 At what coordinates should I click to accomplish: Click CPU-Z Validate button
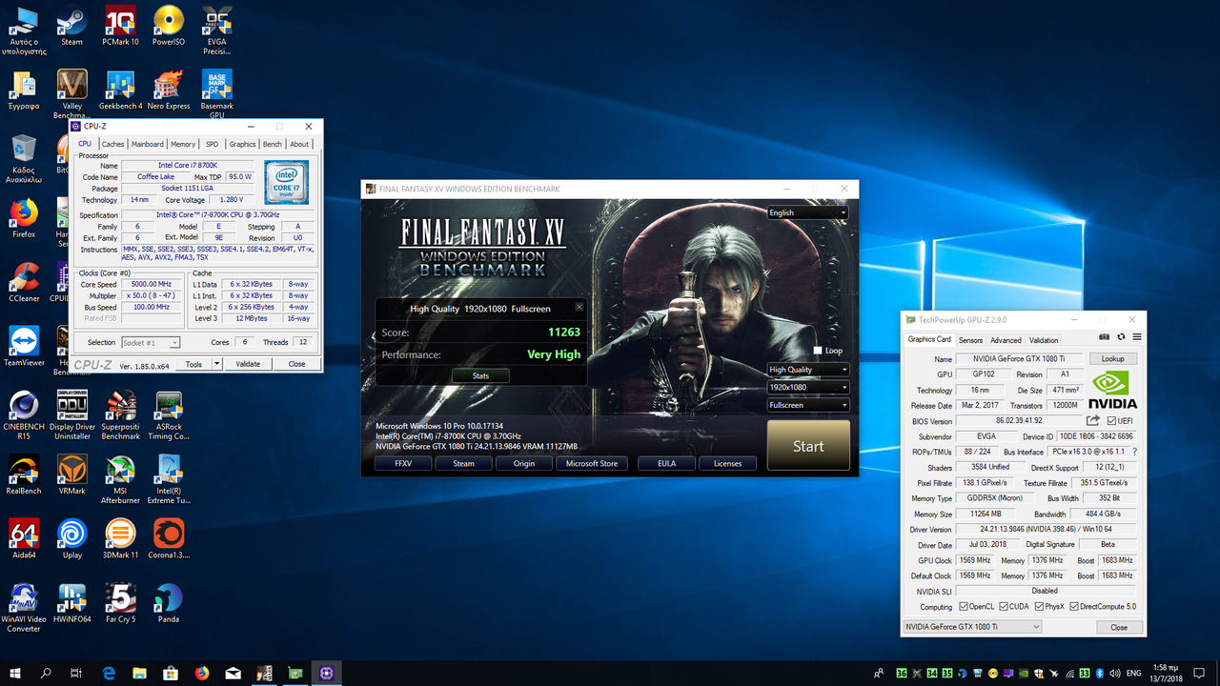tap(248, 364)
